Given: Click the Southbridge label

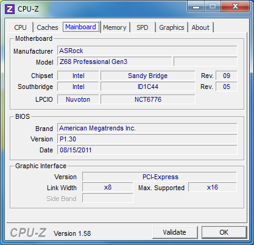Looking at the screenshot, I should 35,87.
